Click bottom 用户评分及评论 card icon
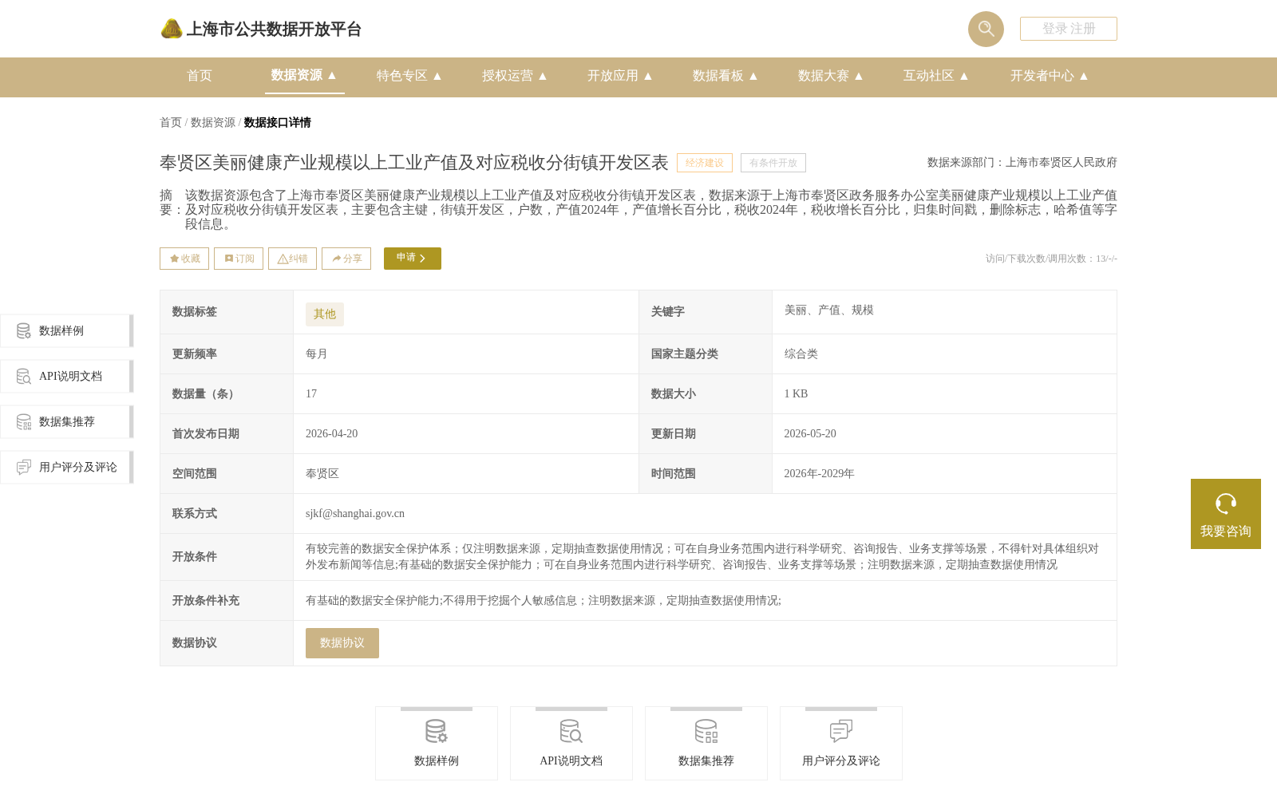Viewport: 1277px width, 798px height. click(841, 731)
